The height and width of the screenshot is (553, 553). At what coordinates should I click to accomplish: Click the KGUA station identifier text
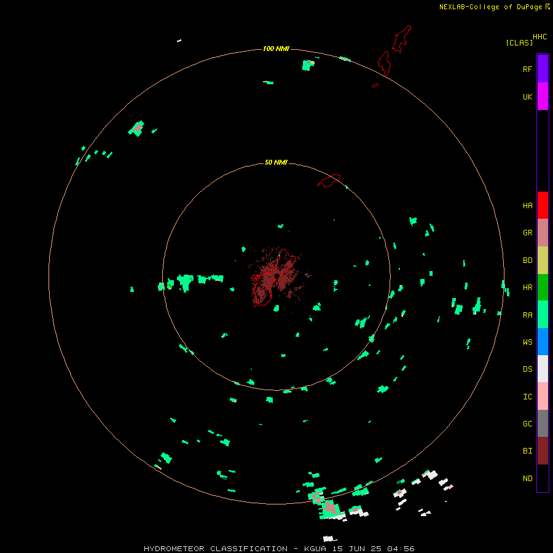314,549
